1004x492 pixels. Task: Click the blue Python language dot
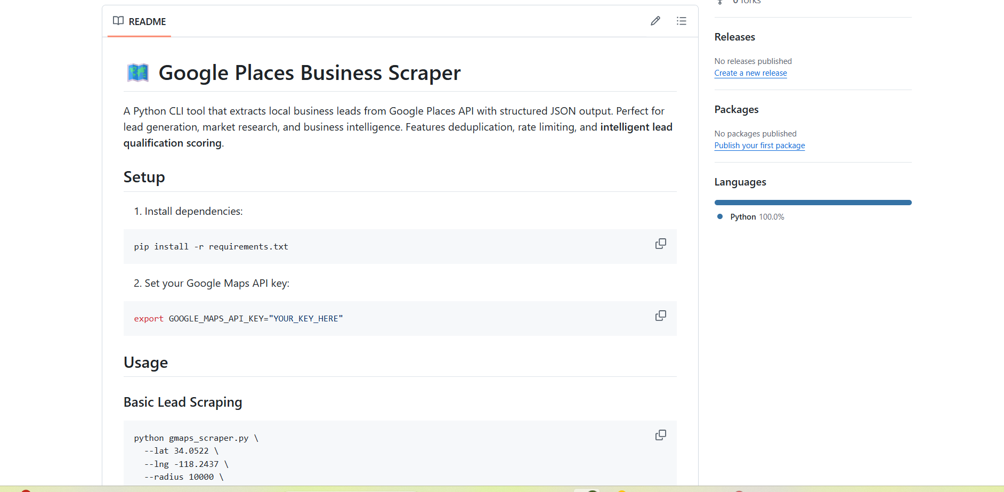click(x=720, y=216)
